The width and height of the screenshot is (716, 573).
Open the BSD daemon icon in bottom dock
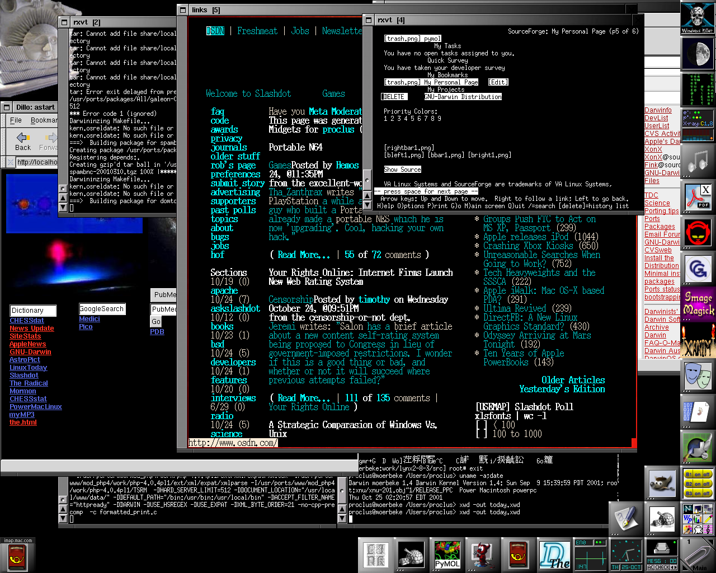click(483, 555)
